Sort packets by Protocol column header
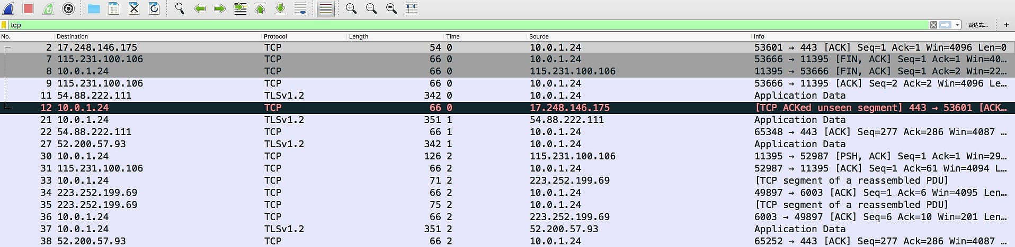 pyautogui.click(x=275, y=36)
